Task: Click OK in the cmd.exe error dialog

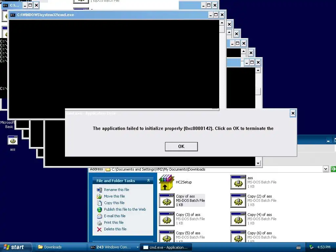Action: 181,147
